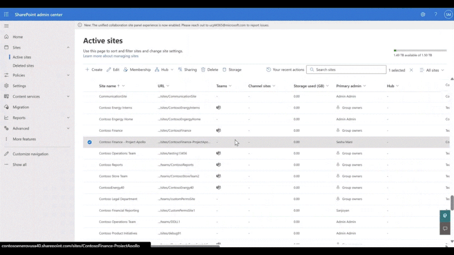Click the More features dots icon
The image size is (454, 255).
[x=6, y=139]
